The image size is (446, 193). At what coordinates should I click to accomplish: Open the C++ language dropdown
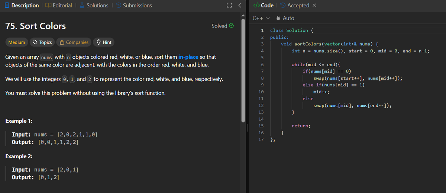point(261,18)
